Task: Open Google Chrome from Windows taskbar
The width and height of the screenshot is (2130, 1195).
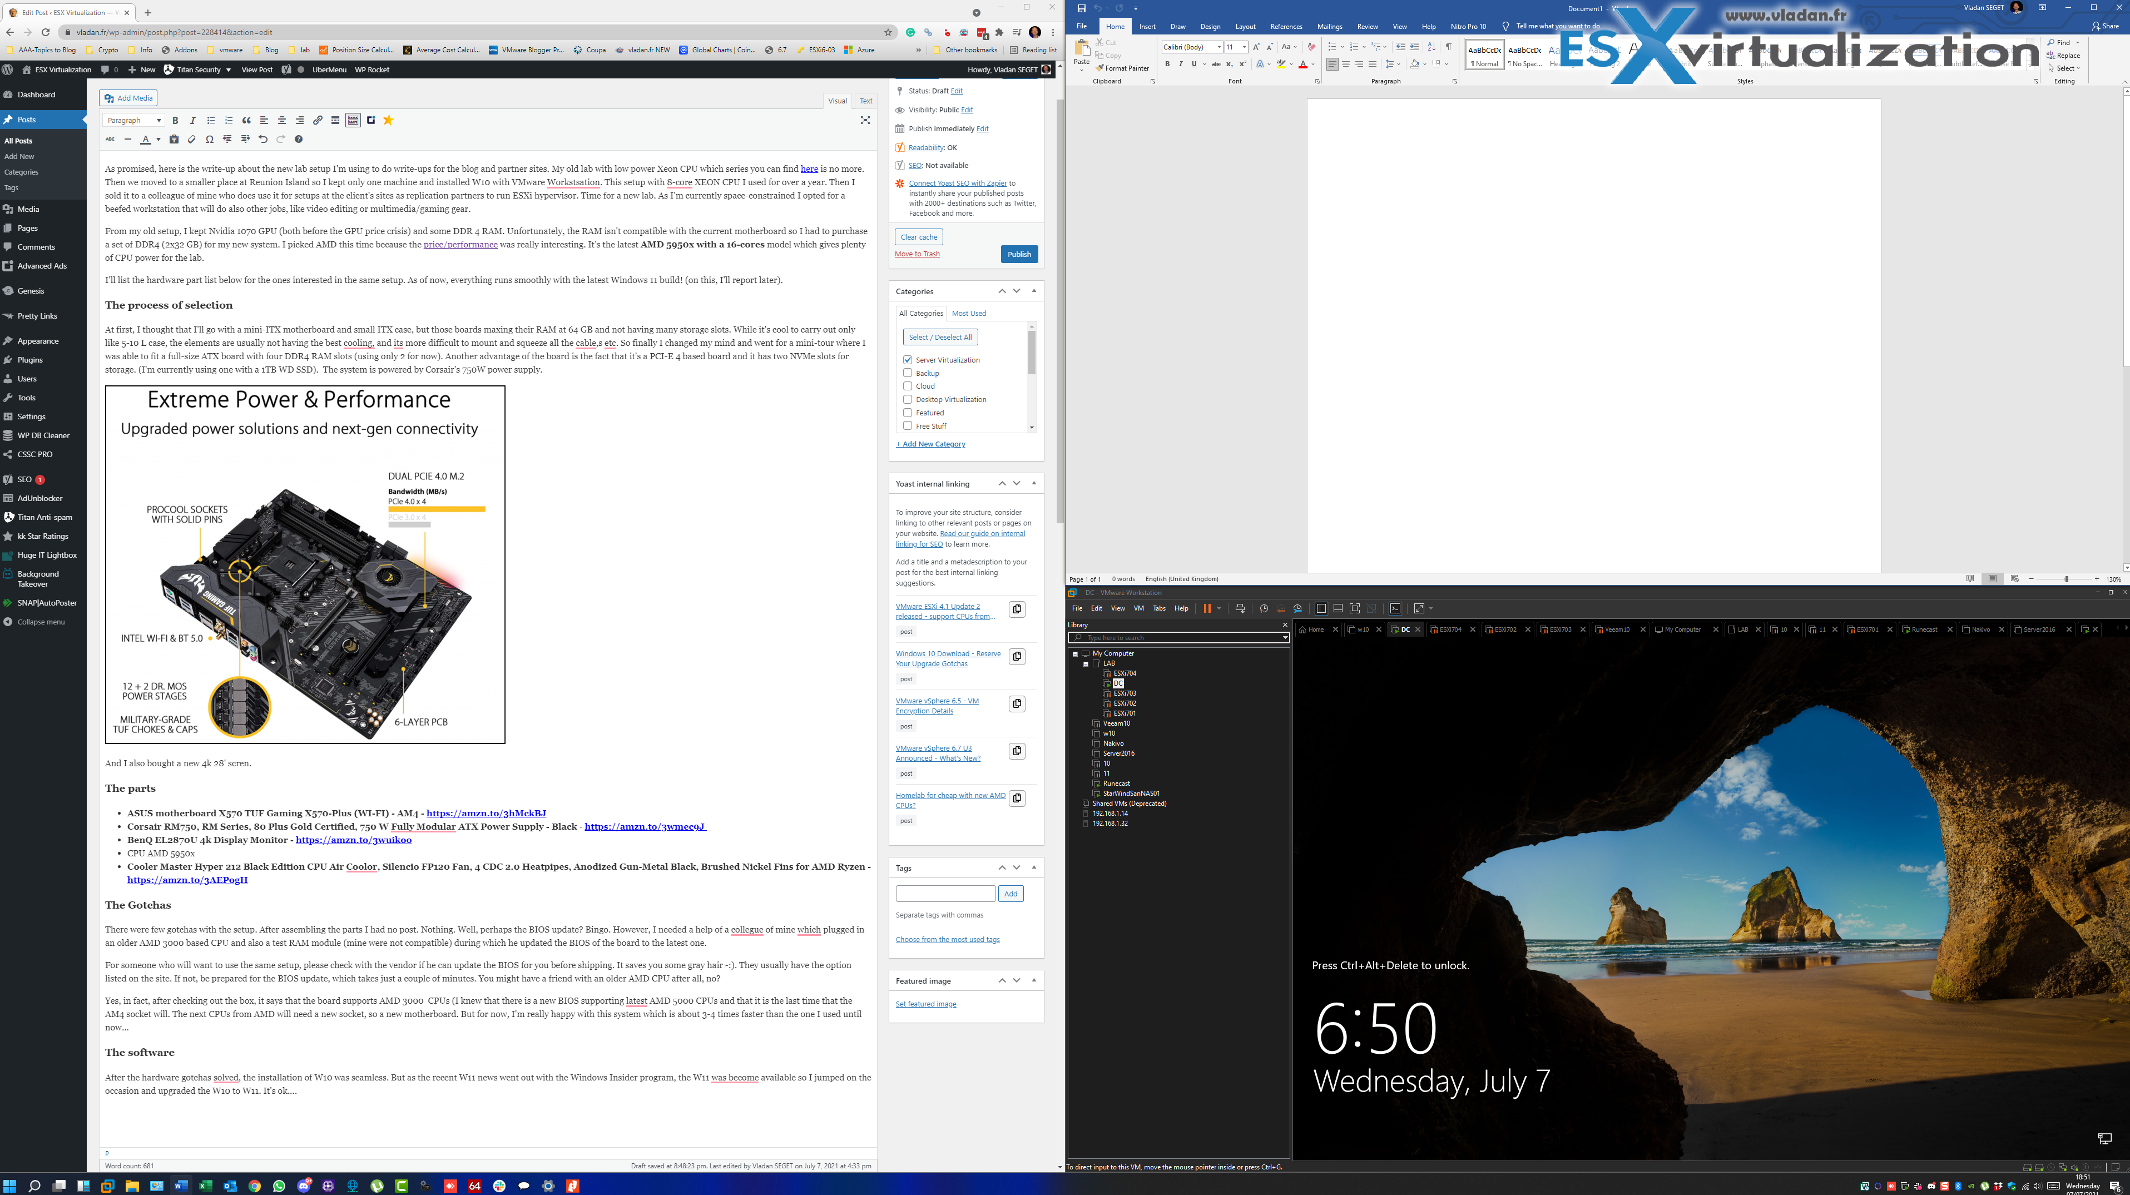Action: click(x=255, y=1186)
